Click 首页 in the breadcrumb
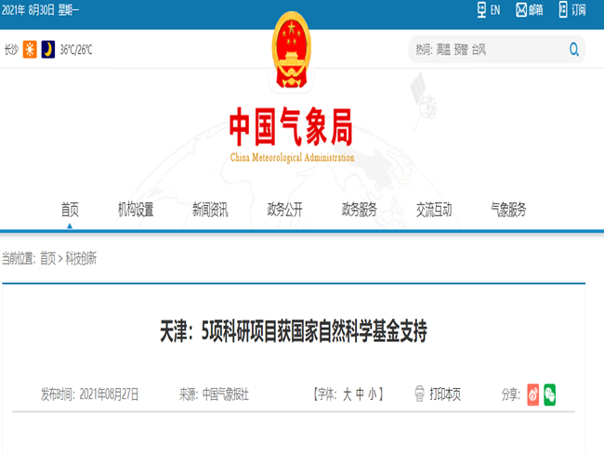Viewport: 604px width, 453px height. click(x=47, y=258)
